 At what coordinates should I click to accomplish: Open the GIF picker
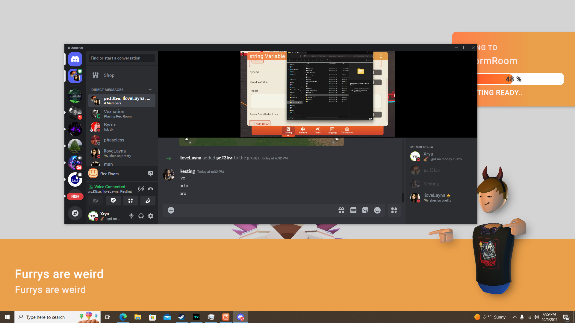353,210
